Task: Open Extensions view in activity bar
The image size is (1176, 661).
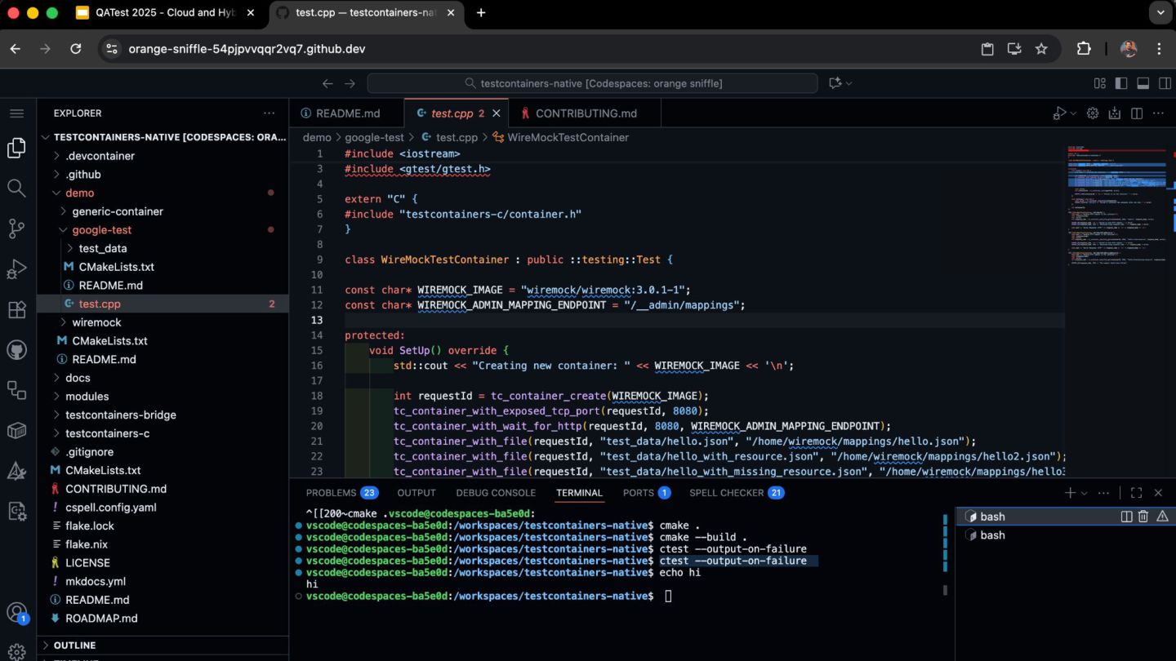Action: point(16,310)
